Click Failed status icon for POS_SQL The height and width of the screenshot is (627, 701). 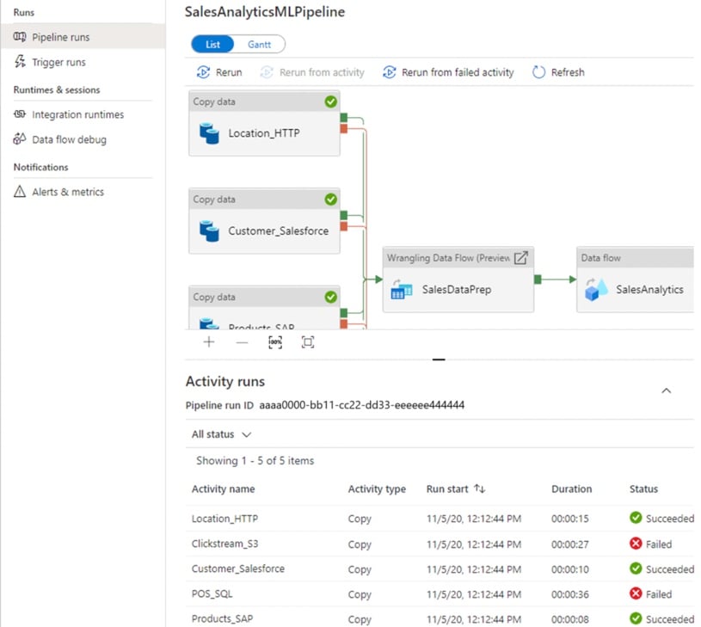coord(636,593)
